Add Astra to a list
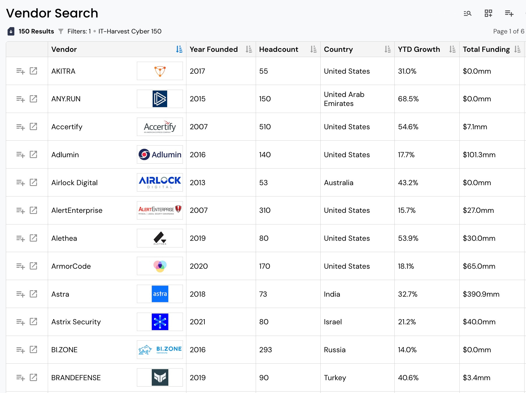This screenshot has width=526, height=393. [20, 294]
